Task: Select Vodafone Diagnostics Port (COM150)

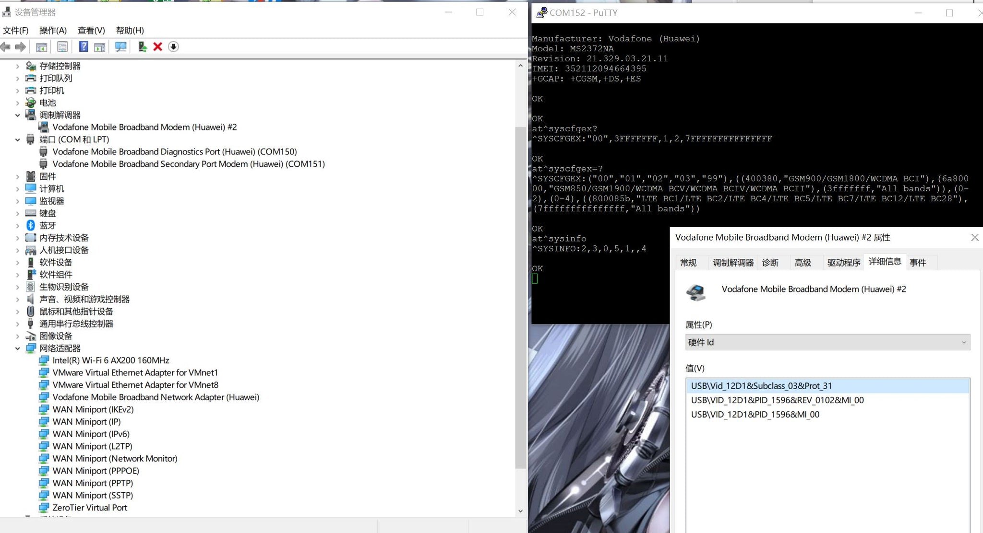Action: click(x=175, y=151)
